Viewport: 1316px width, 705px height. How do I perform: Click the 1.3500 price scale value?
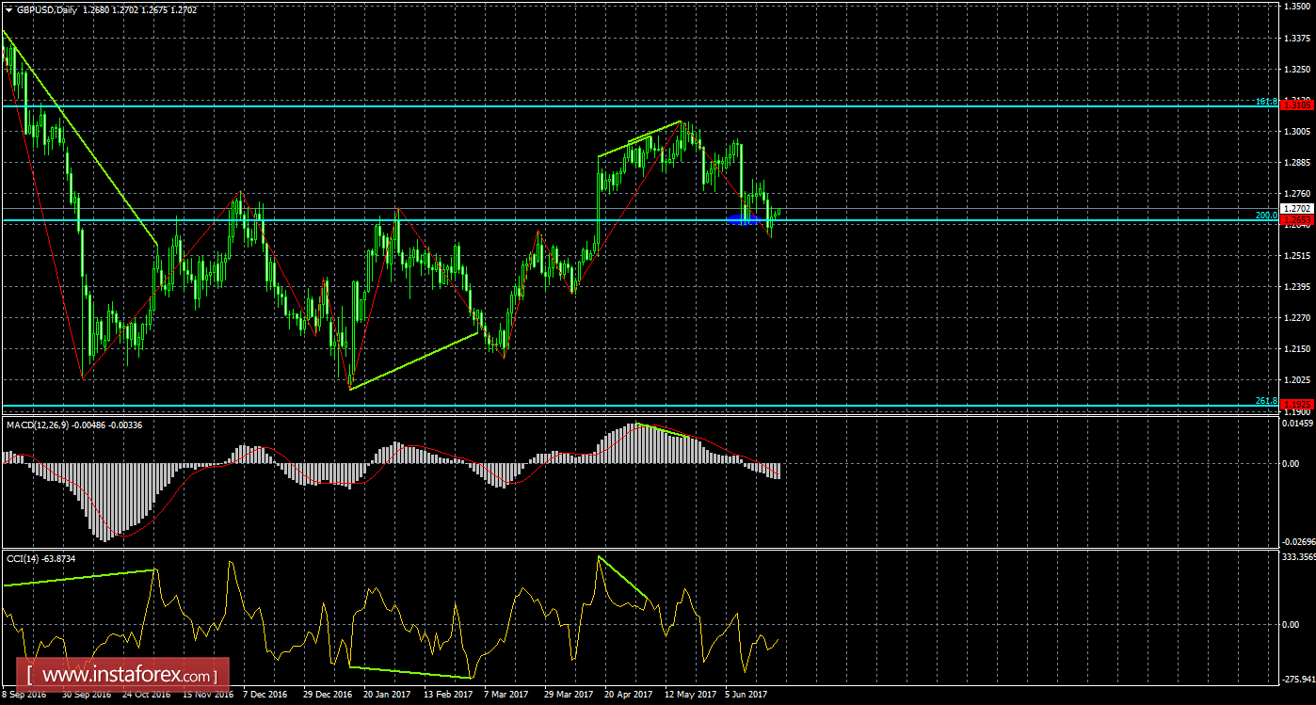click(1298, 6)
